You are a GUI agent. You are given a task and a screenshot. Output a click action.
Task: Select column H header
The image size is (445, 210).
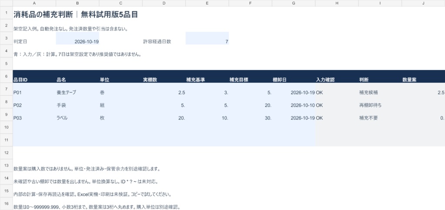point(337,3)
